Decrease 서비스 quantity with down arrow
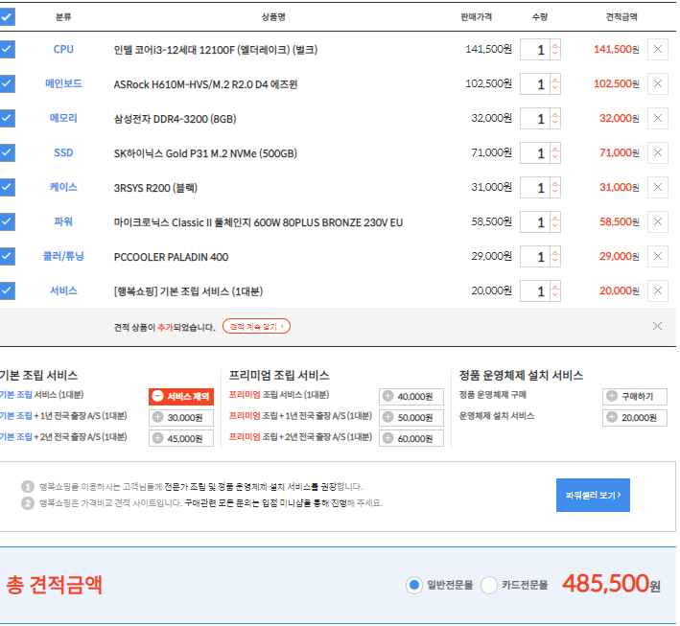Viewport: 680px width, 626px height. click(x=555, y=295)
